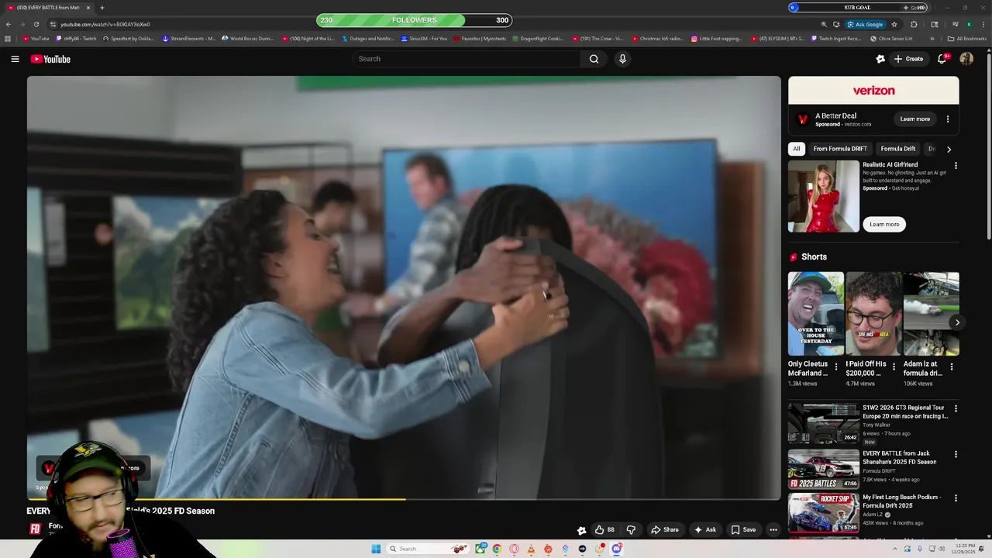Open Twitch Ingest bookmark
Screen dimensions: 992x558
[x=835, y=39]
